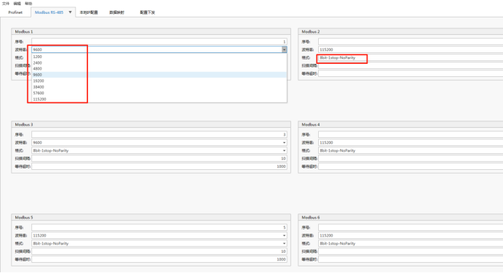This screenshot has width=503, height=273.
Task: Click Modbus 2 等待超时 field
Action: [x=411, y=73]
